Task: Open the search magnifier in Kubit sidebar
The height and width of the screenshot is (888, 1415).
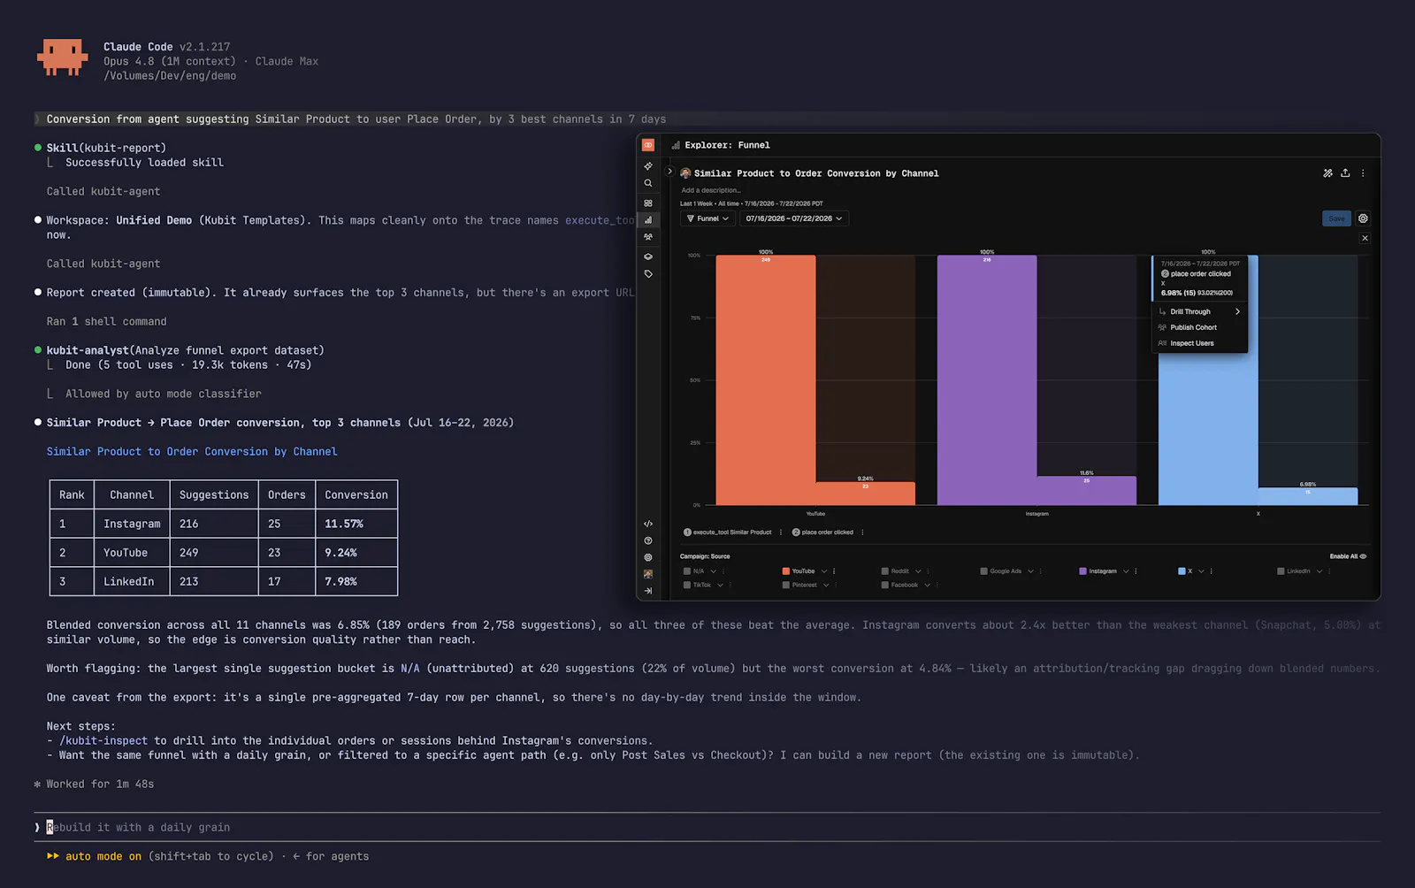Action: pos(648,183)
